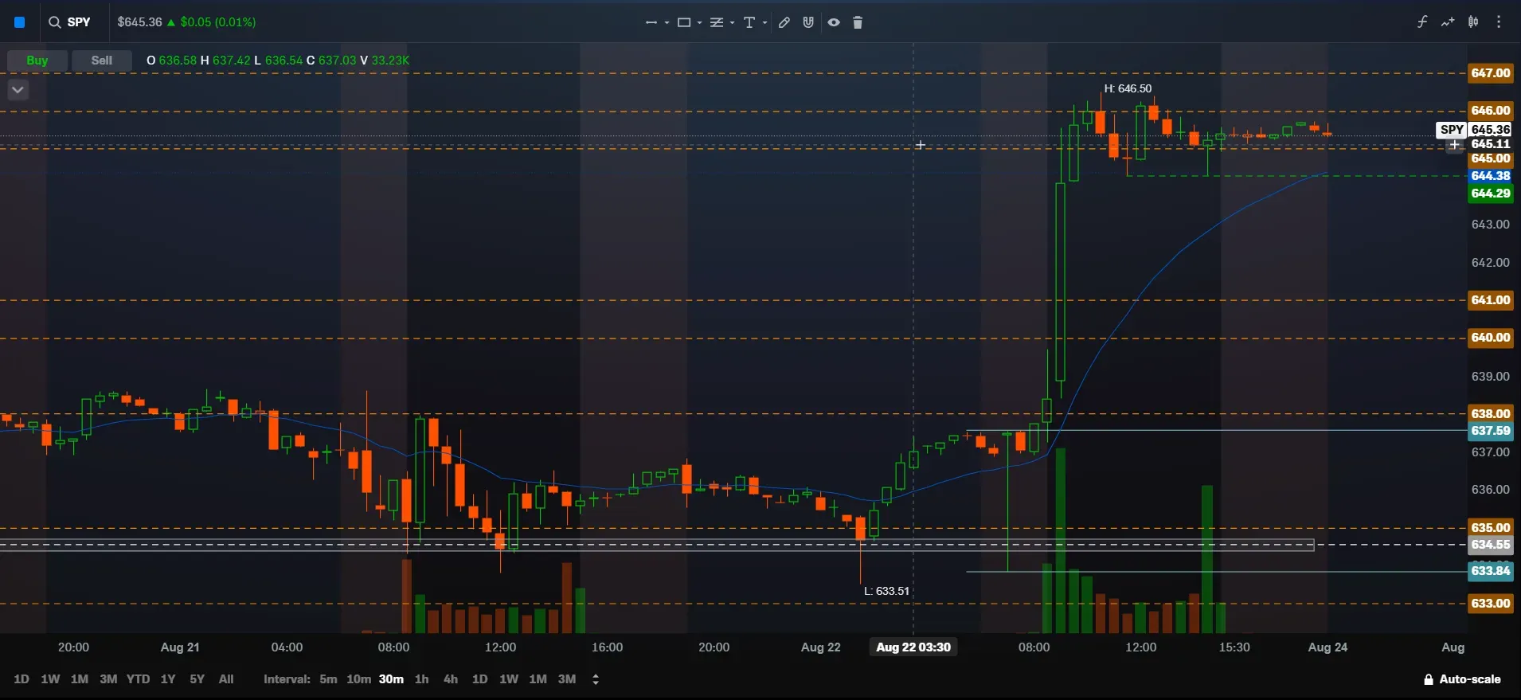The image size is (1521, 700).
Task: Click the plus button beside 645.11 price
Action: 1455,145
